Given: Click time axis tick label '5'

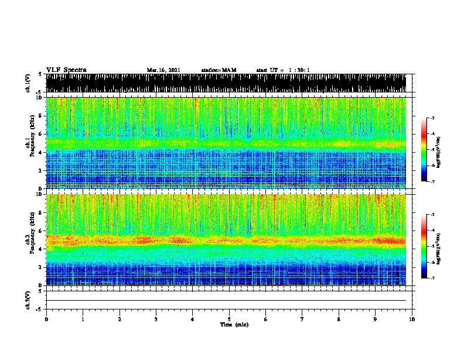Looking at the screenshot, I should point(229,319).
